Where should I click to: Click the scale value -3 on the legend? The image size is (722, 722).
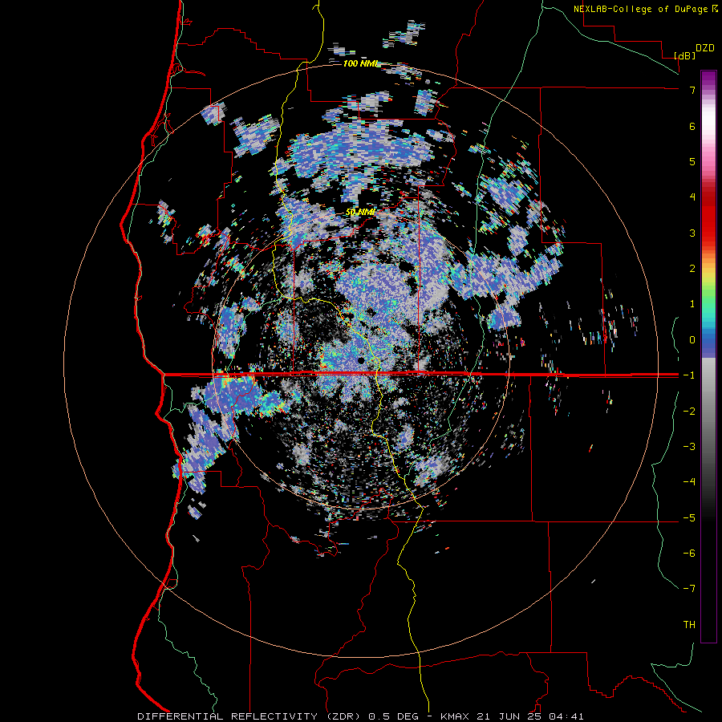coord(689,447)
